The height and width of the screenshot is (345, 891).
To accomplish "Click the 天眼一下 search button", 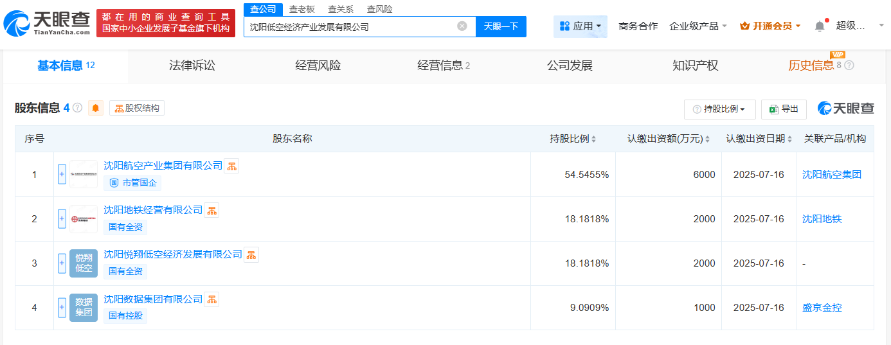I will [x=501, y=26].
